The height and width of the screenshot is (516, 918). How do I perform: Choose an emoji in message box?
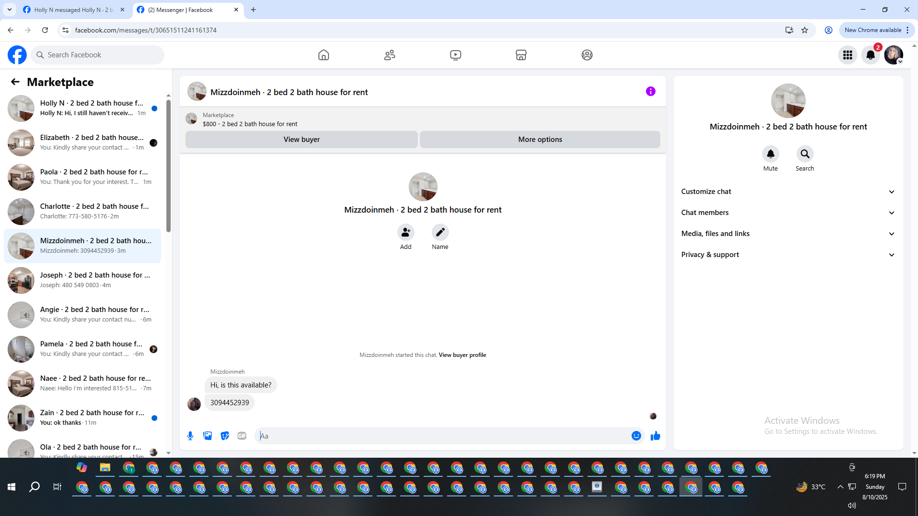[x=636, y=436]
